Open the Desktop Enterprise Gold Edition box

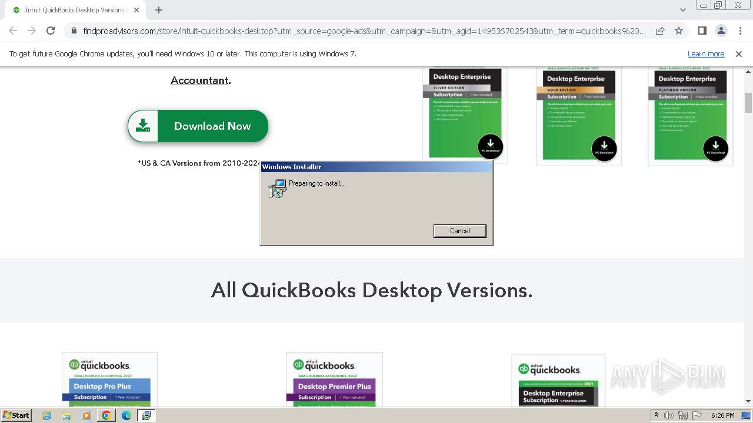pos(579,116)
